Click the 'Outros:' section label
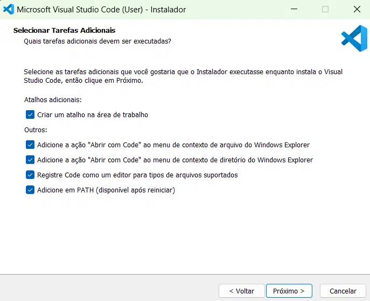 click(x=36, y=130)
